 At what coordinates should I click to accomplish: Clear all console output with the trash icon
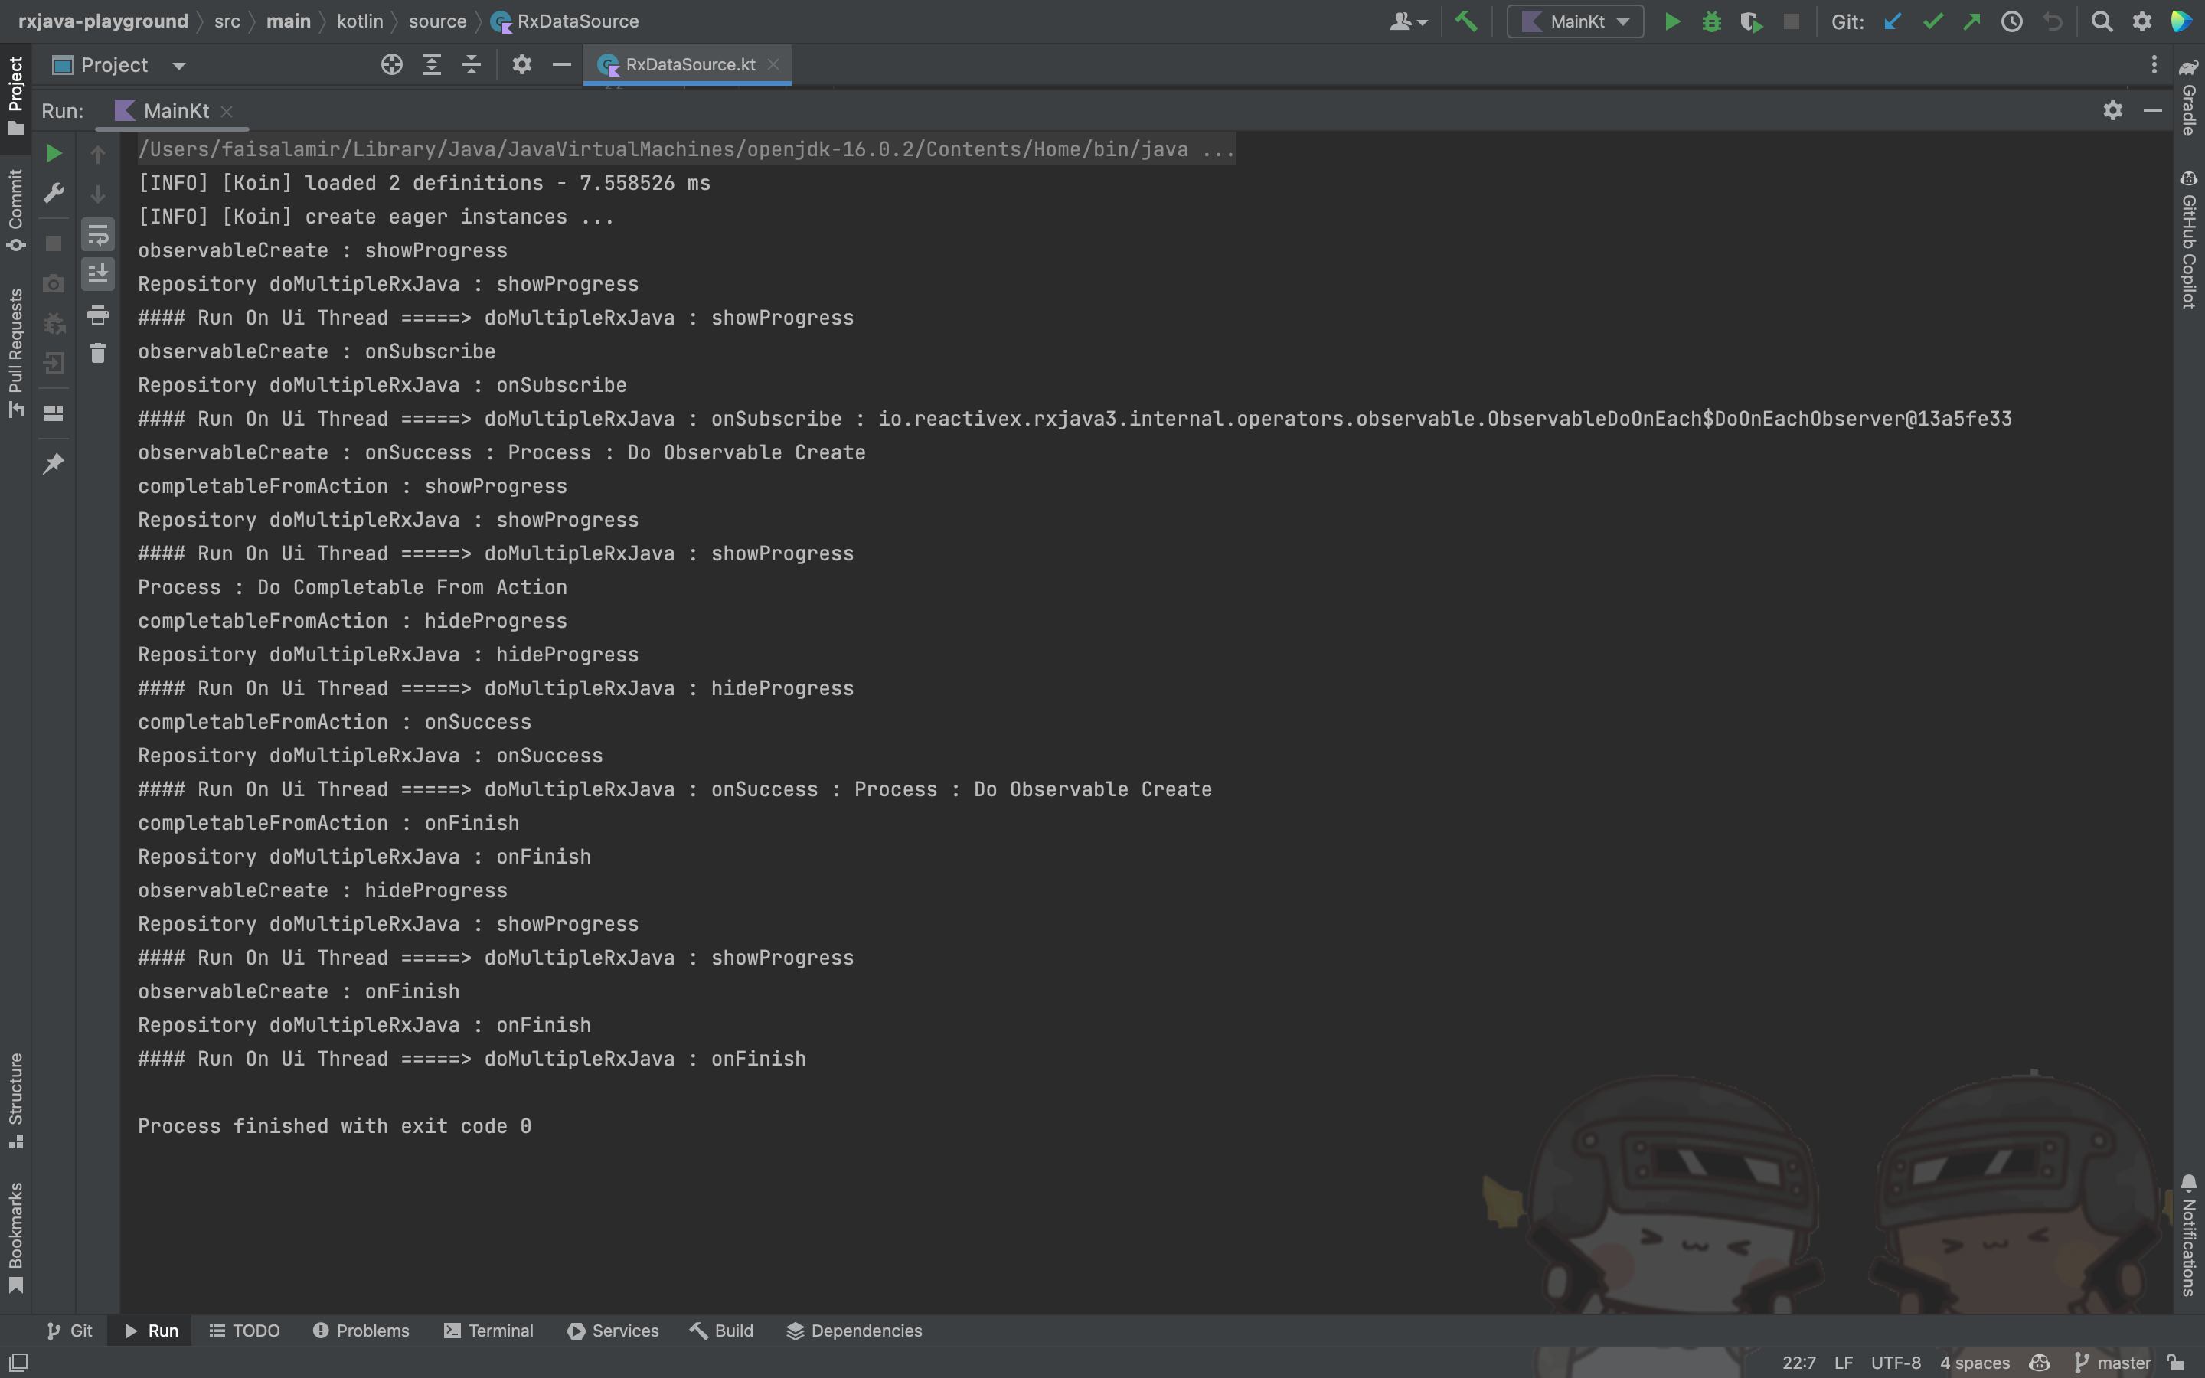(97, 354)
